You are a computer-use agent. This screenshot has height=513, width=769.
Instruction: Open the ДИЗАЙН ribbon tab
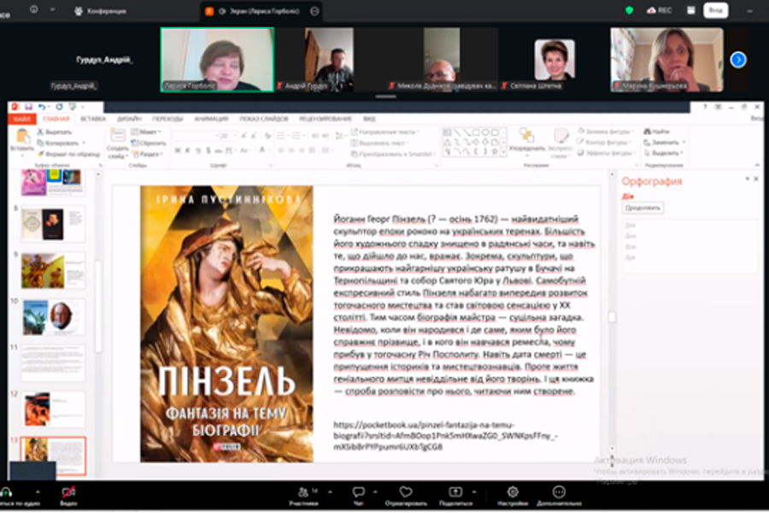(x=129, y=119)
